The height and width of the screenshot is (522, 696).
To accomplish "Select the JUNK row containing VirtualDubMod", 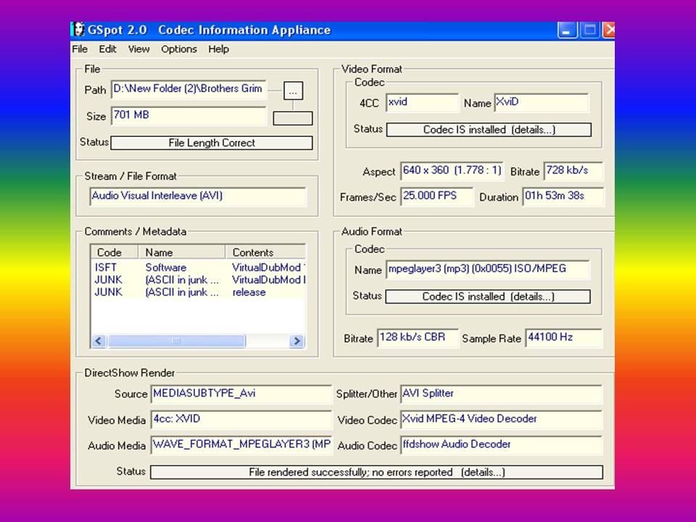I will click(x=199, y=280).
